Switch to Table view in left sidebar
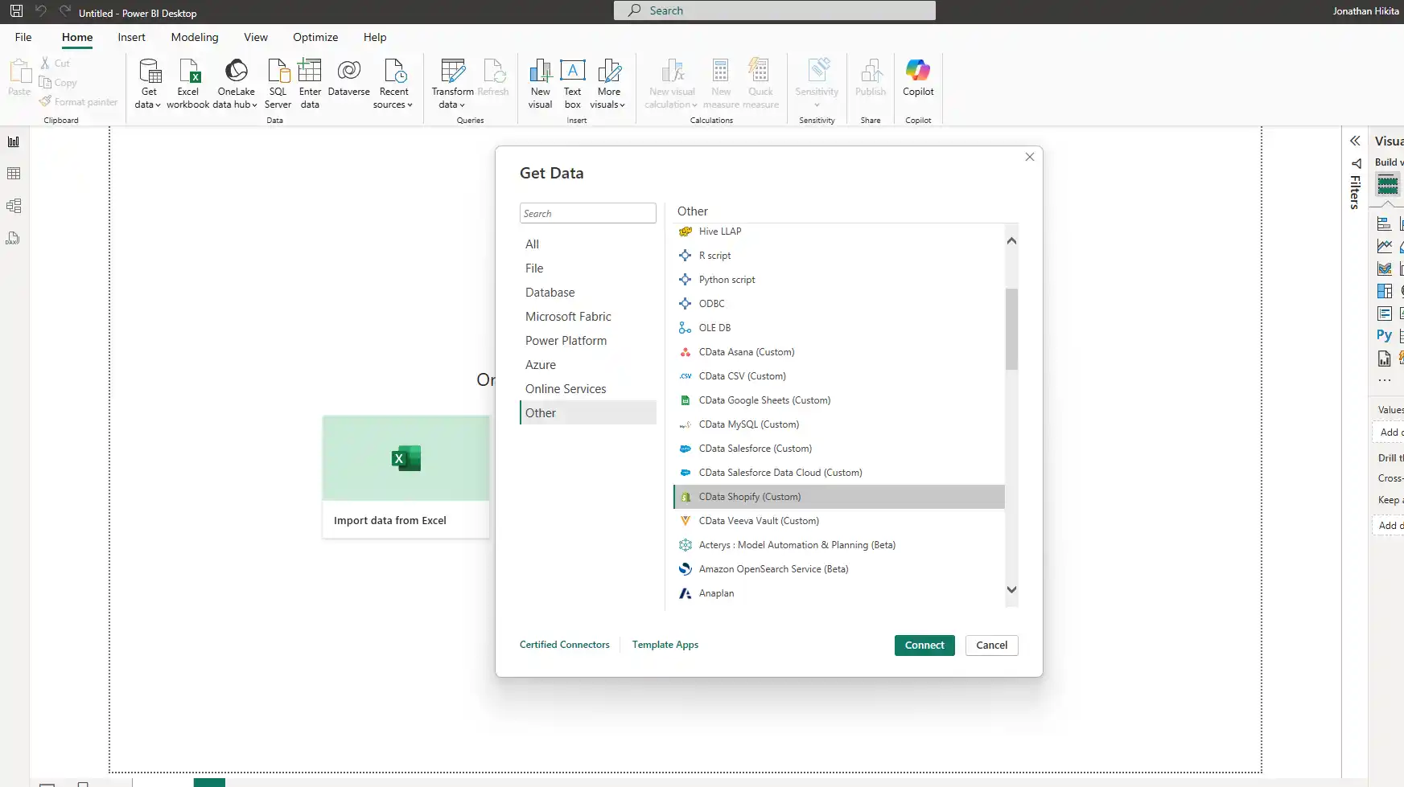1404x787 pixels. (14, 174)
